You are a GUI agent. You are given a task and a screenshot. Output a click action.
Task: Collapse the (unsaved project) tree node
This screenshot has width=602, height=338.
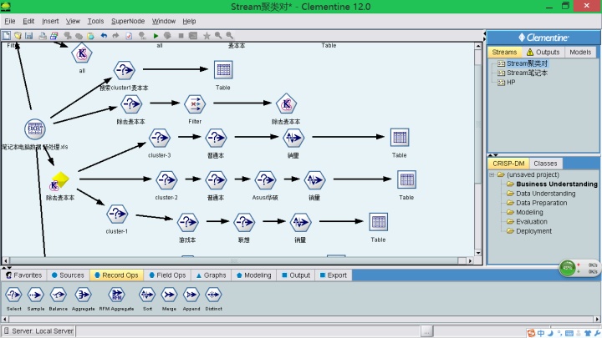coord(492,174)
